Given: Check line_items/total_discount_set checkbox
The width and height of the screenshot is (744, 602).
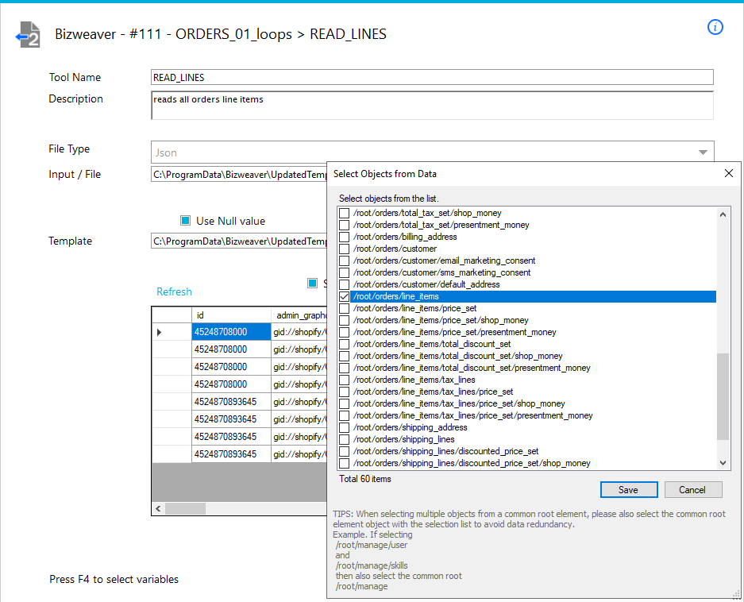Looking at the screenshot, I should pyautogui.click(x=345, y=344).
